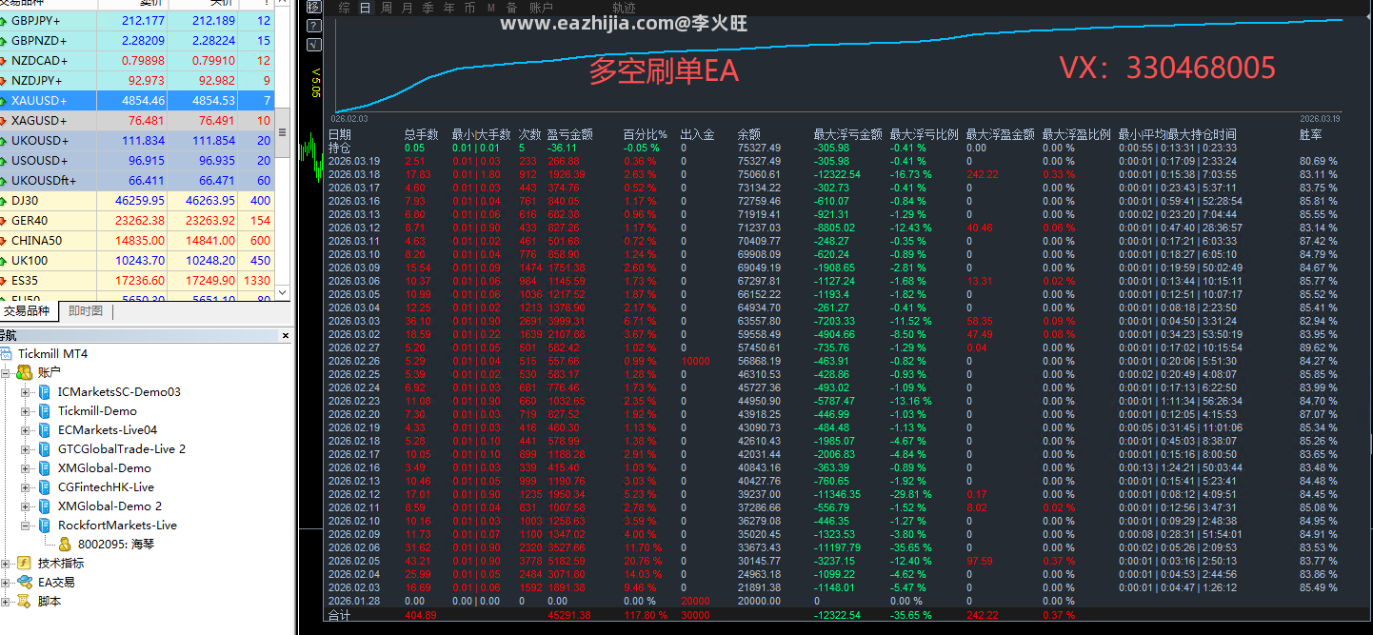Click the 胜率 win rate column header

click(x=1310, y=135)
